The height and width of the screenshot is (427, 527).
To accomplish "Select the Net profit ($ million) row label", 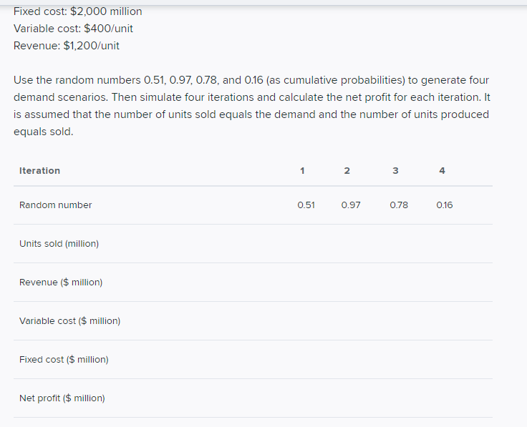I will tap(62, 398).
